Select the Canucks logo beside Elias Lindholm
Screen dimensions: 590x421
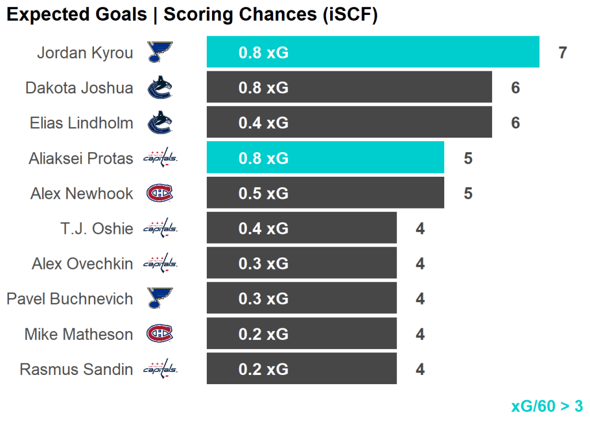(x=160, y=123)
